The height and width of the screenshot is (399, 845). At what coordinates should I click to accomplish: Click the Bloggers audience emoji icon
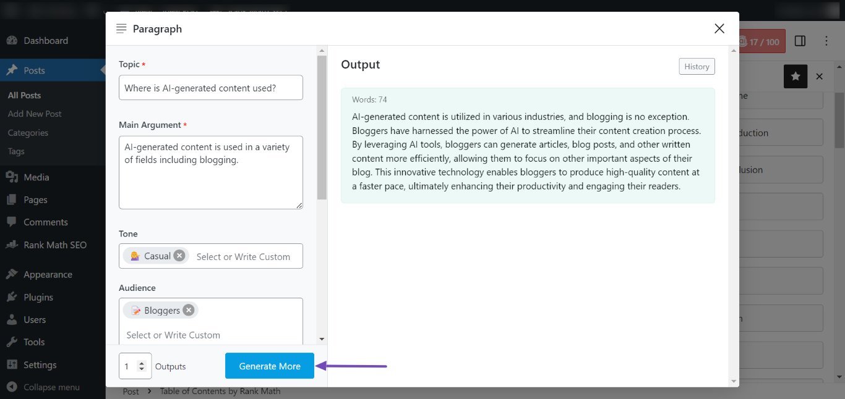tap(136, 310)
